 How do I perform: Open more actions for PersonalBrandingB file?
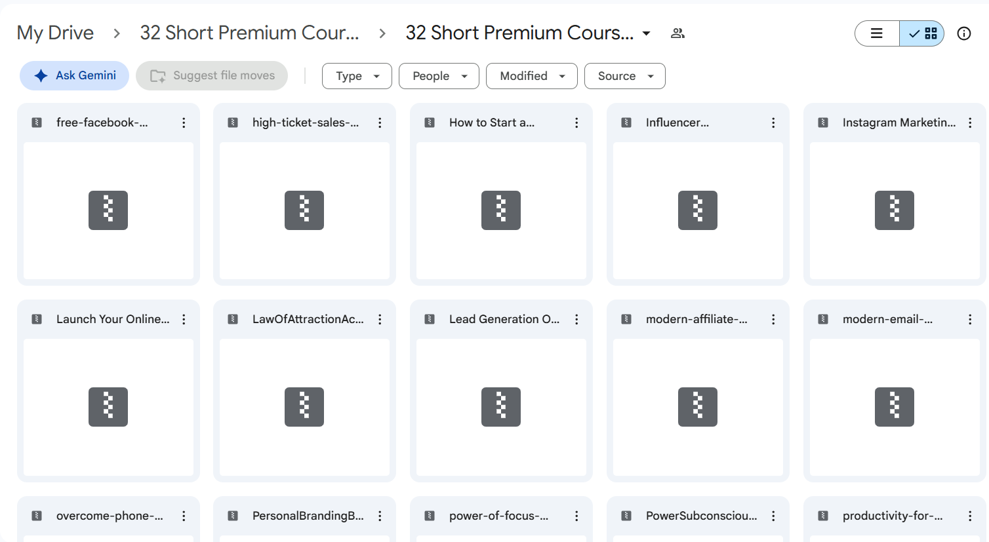[380, 516]
